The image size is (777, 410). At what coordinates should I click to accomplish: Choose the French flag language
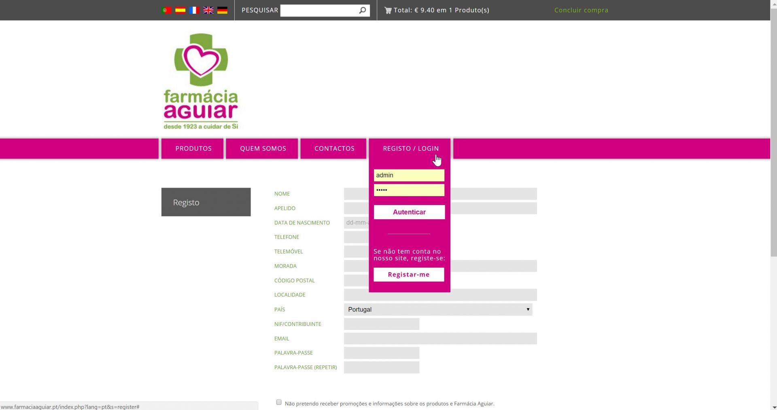coord(194,10)
